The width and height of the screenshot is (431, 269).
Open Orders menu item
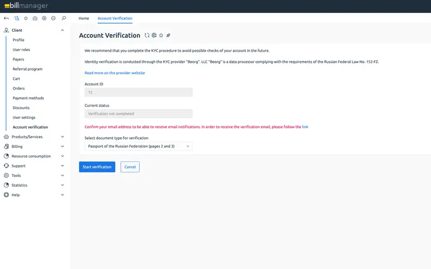pos(19,88)
